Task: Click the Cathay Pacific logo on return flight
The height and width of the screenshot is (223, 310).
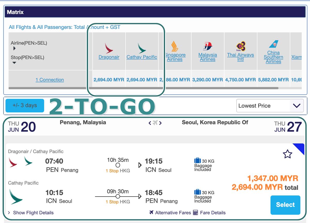Action: [x=16, y=196]
